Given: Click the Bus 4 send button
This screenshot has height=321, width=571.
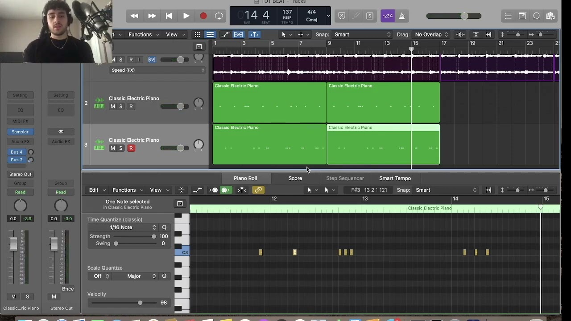Looking at the screenshot, I should 17,152.
